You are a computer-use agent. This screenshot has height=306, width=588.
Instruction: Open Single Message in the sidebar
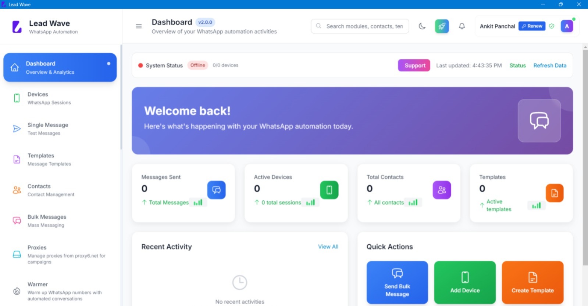click(x=60, y=129)
